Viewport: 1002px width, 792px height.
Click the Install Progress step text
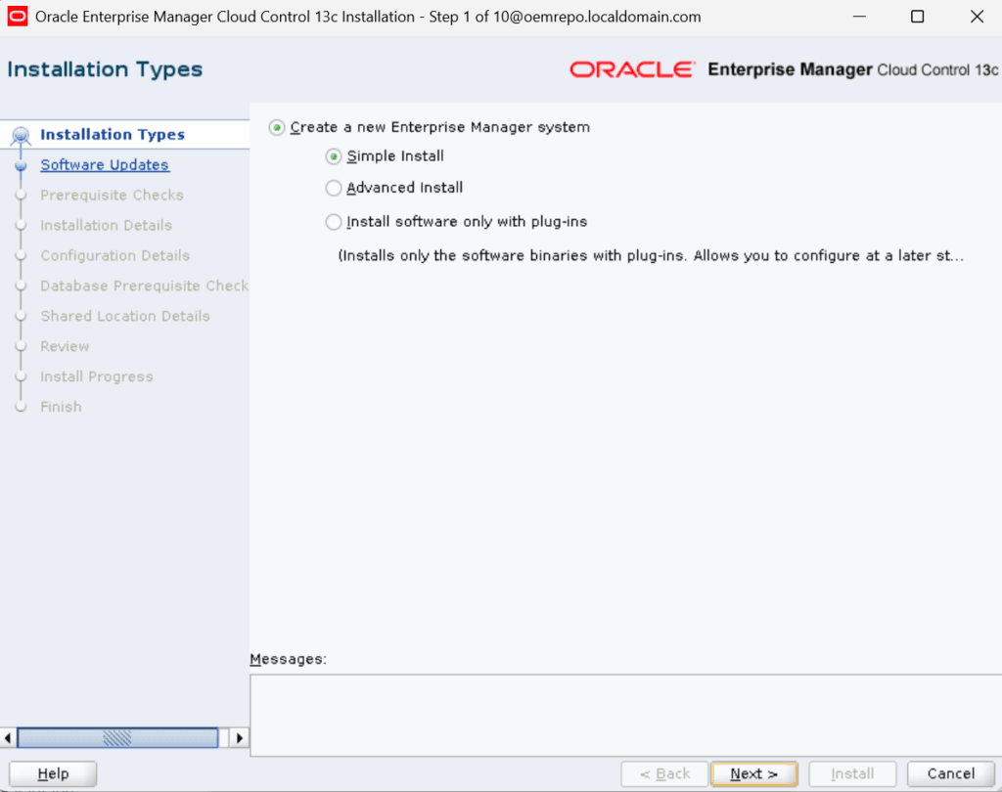tap(97, 376)
